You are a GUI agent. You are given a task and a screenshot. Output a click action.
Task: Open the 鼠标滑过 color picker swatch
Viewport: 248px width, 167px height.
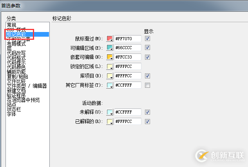tap(109, 38)
